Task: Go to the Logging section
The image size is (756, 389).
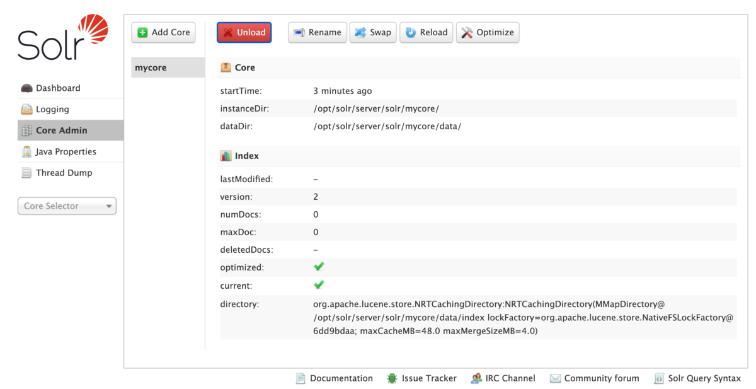Action: [x=70, y=109]
